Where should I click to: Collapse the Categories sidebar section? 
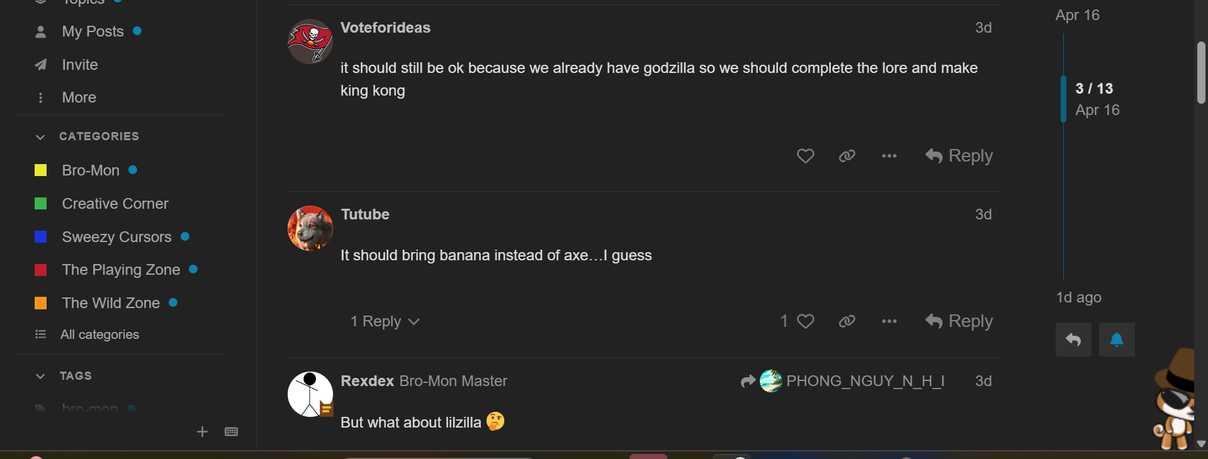click(x=40, y=136)
